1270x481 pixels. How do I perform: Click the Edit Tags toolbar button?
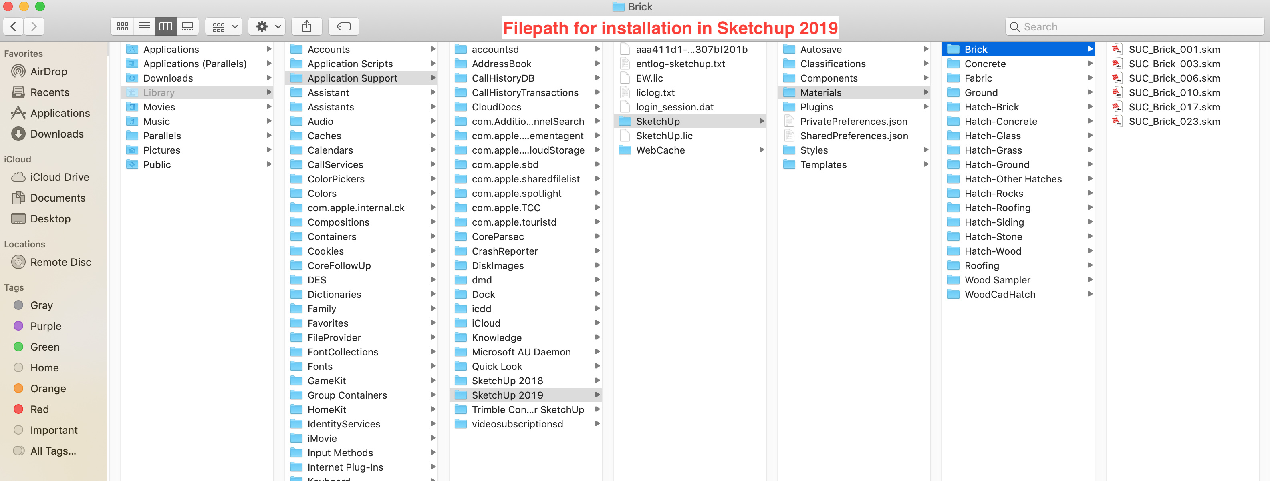[344, 26]
